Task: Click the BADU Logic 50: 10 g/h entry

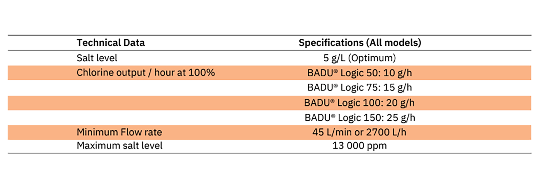Action: pyautogui.click(x=360, y=73)
